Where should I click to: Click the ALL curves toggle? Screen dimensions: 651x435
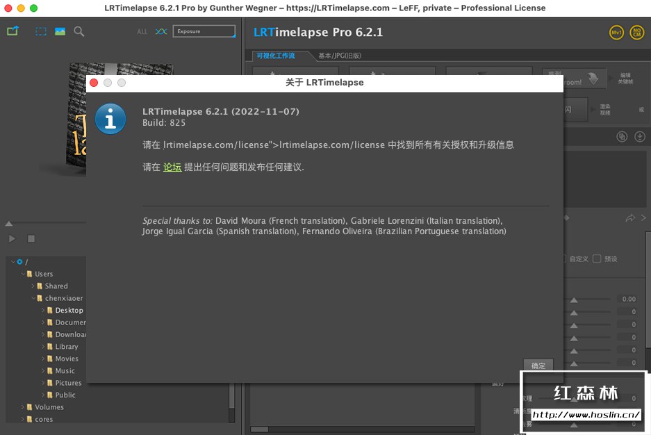pyautogui.click(x=142, y=31)
